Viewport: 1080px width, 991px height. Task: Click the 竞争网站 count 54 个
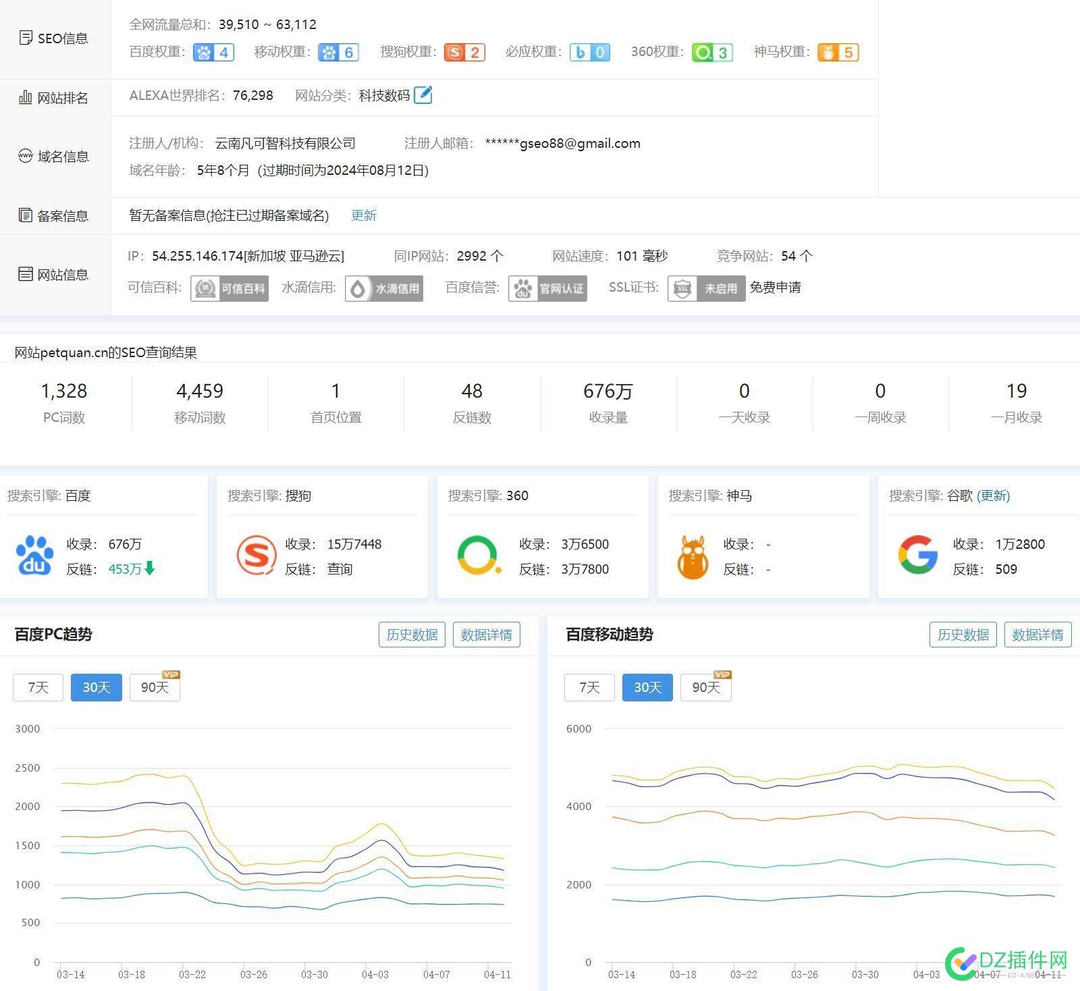(x=797, y=256)
